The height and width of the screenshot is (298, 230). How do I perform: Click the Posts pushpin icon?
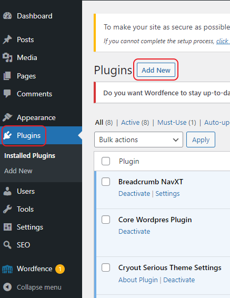tap(7, 39)
